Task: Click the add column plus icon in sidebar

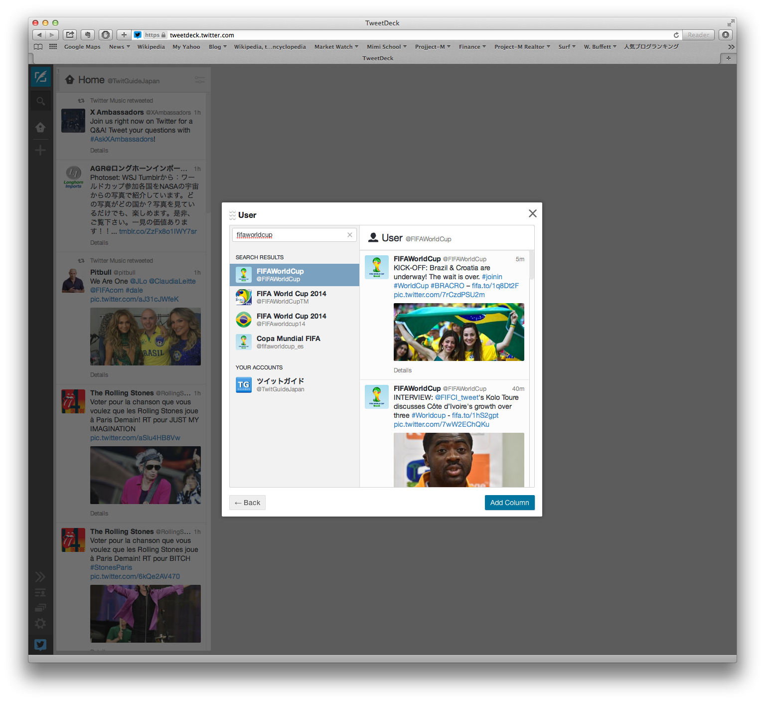Action: [x=40, y=150]
